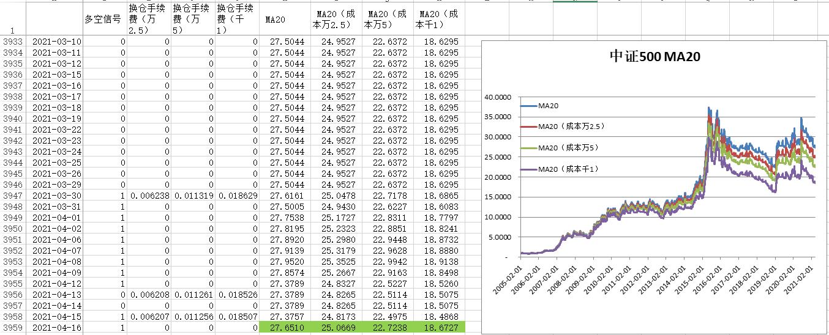Select the cell containing 0.011261

point(193,295)
